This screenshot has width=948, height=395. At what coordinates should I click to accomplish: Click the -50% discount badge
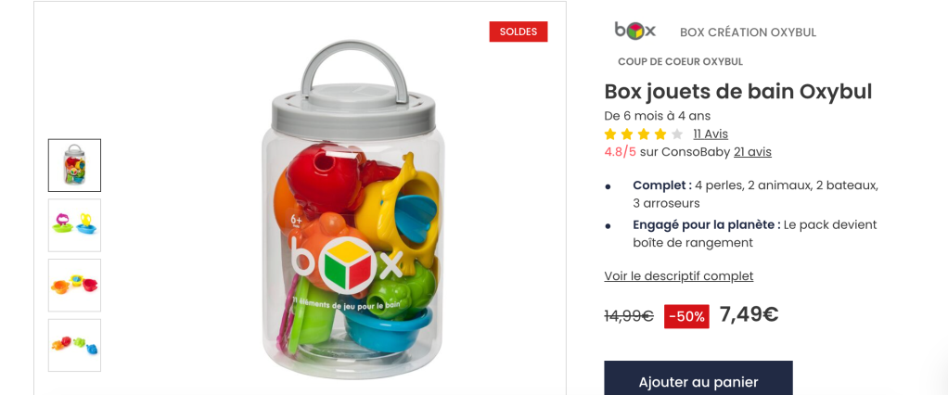pos(686,316)
